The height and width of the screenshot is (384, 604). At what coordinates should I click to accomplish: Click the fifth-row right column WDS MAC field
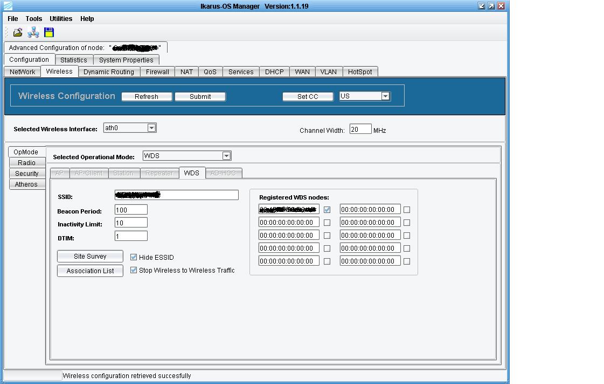point(370,261)
